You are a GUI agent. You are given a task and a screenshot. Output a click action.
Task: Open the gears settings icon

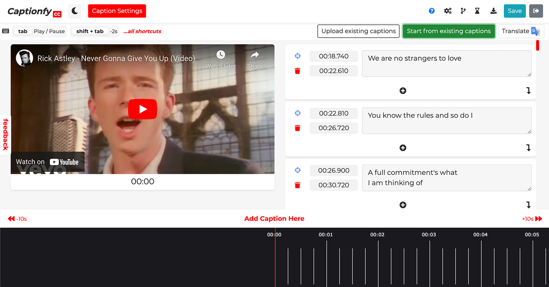447,11
